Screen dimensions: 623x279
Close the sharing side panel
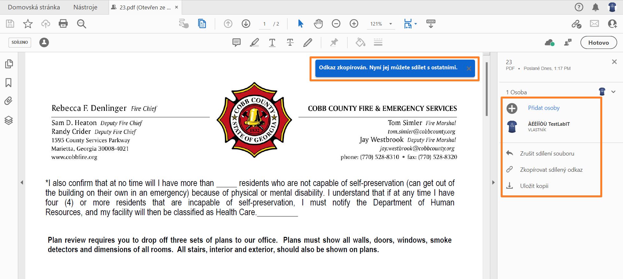(x=614, y=62)
